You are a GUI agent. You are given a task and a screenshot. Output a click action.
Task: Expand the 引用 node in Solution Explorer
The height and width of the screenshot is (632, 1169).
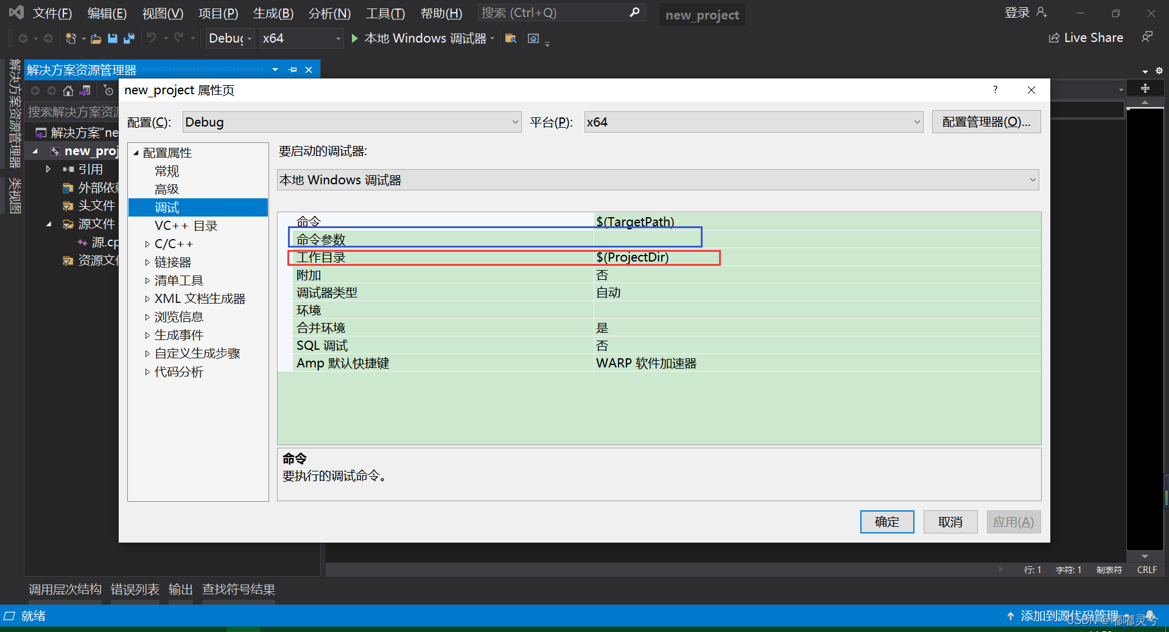pyautogui.click(x=48, y=169)
